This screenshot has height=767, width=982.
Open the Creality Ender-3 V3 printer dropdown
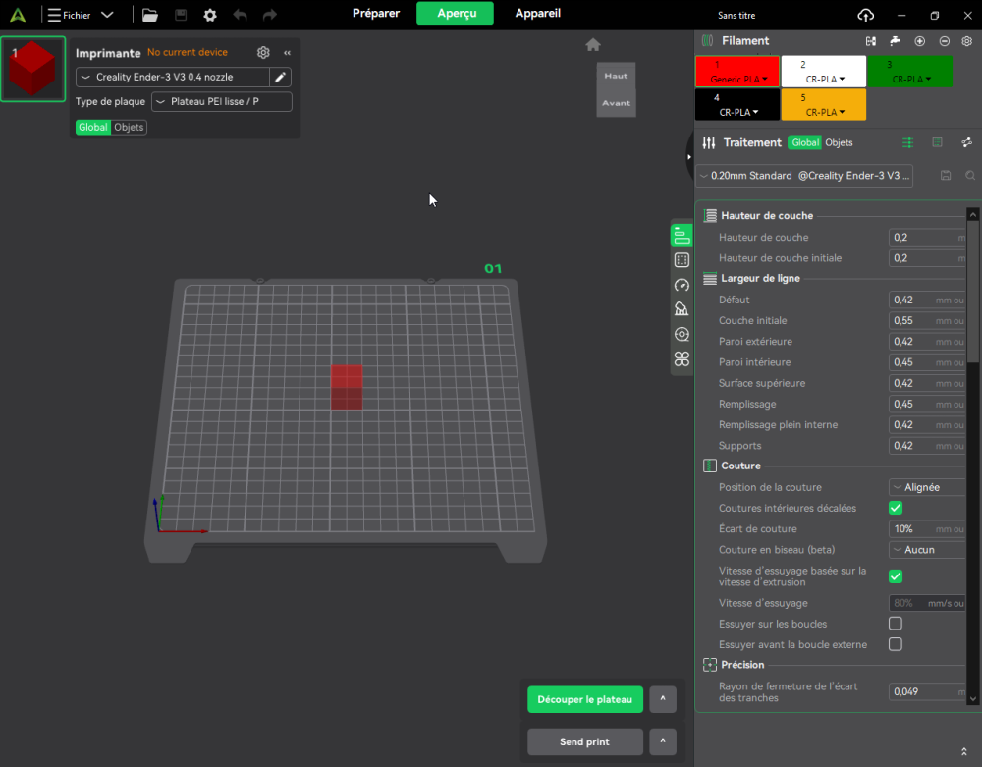pos(173,77)
